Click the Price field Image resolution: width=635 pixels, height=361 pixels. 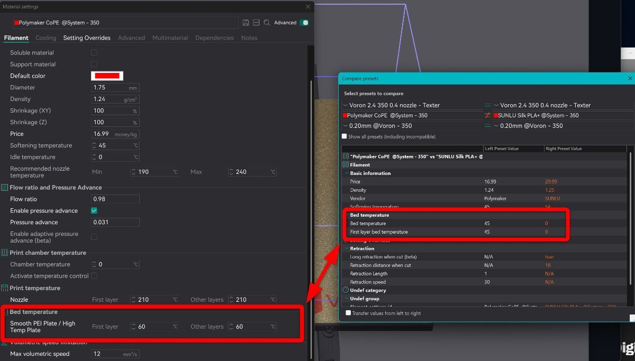115,134
